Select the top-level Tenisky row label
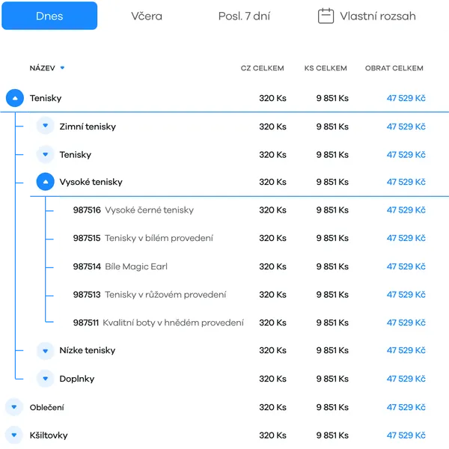 pos(46,98)
